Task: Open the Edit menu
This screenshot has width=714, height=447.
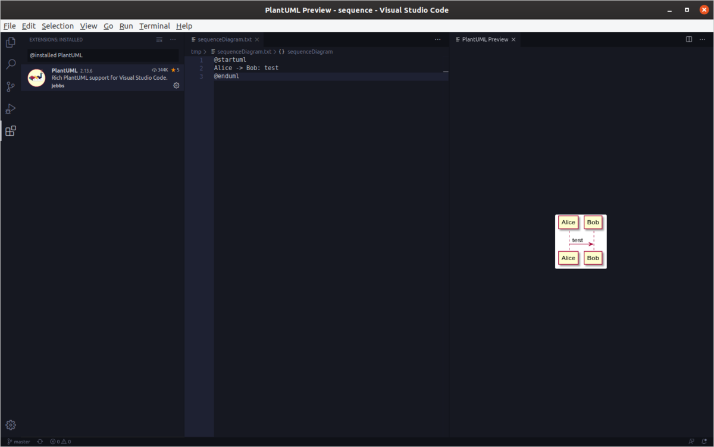Action: click(29, 26)
